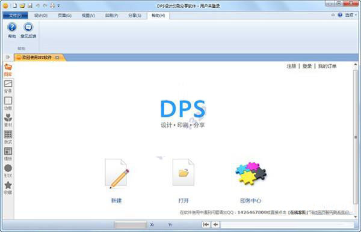Image resolution: width=361 pixels, height=232 pixels.
Task: Click the gray field in status bar
Action: [131, 225]
